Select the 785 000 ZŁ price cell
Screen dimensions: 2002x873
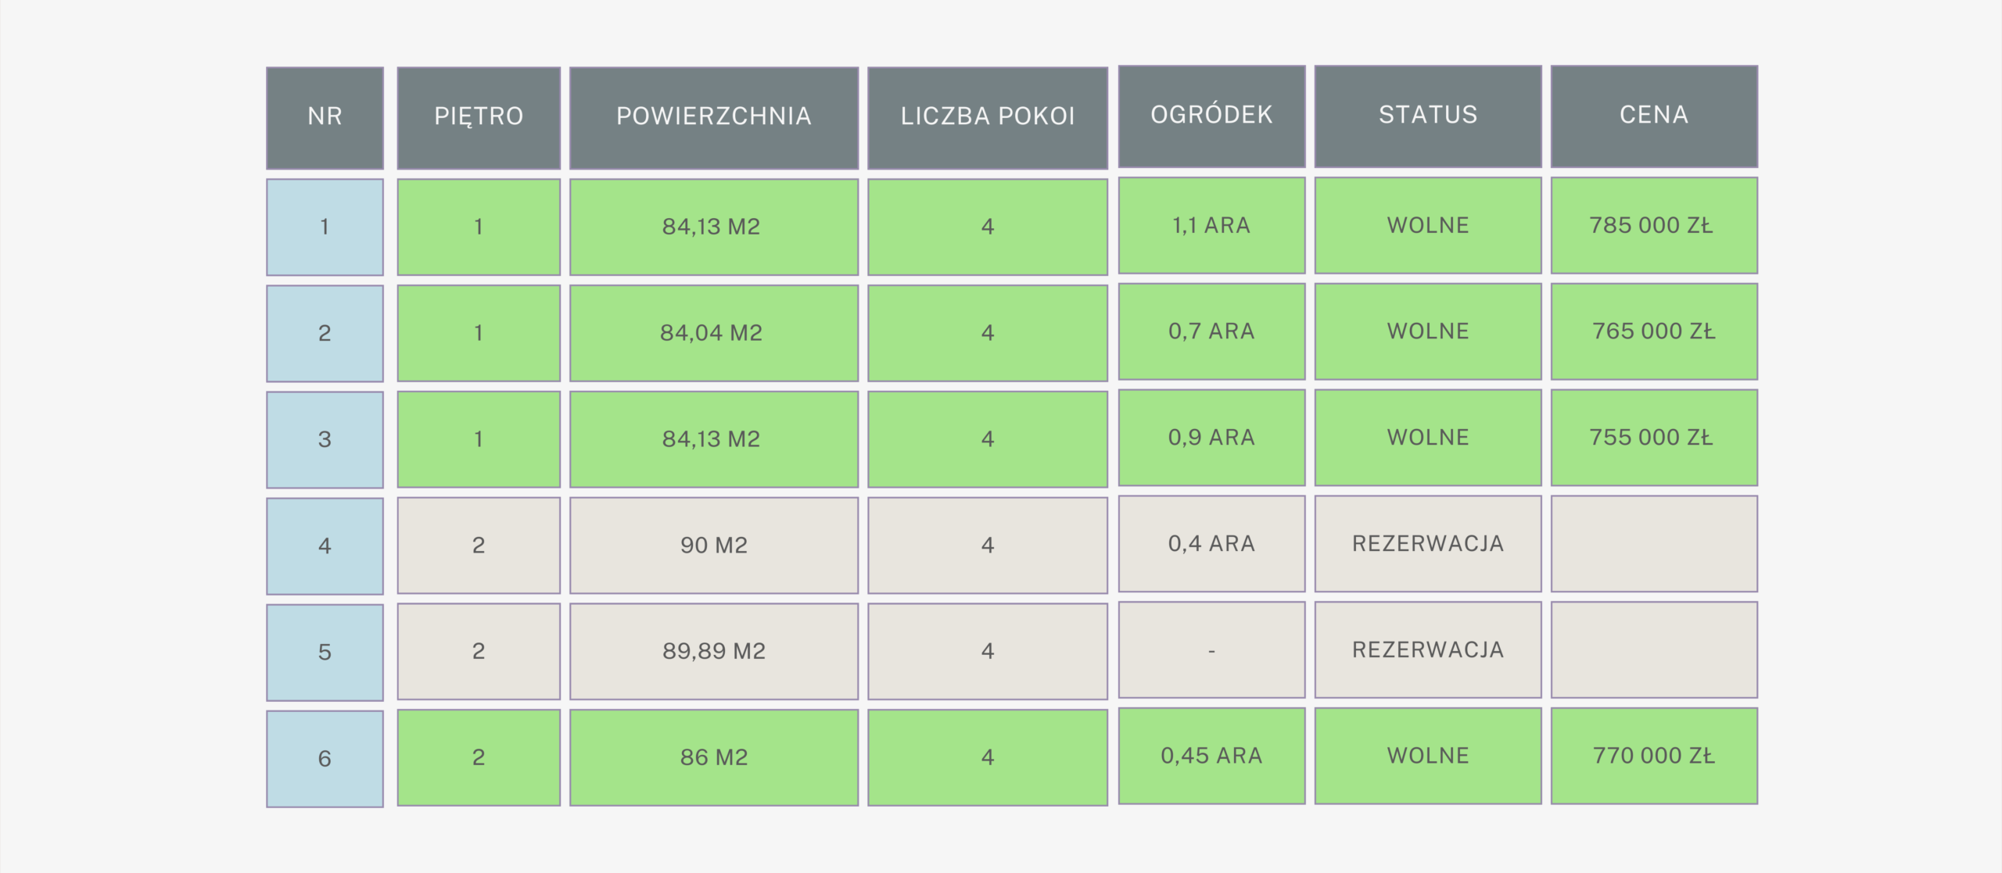tap(1653, 225)
